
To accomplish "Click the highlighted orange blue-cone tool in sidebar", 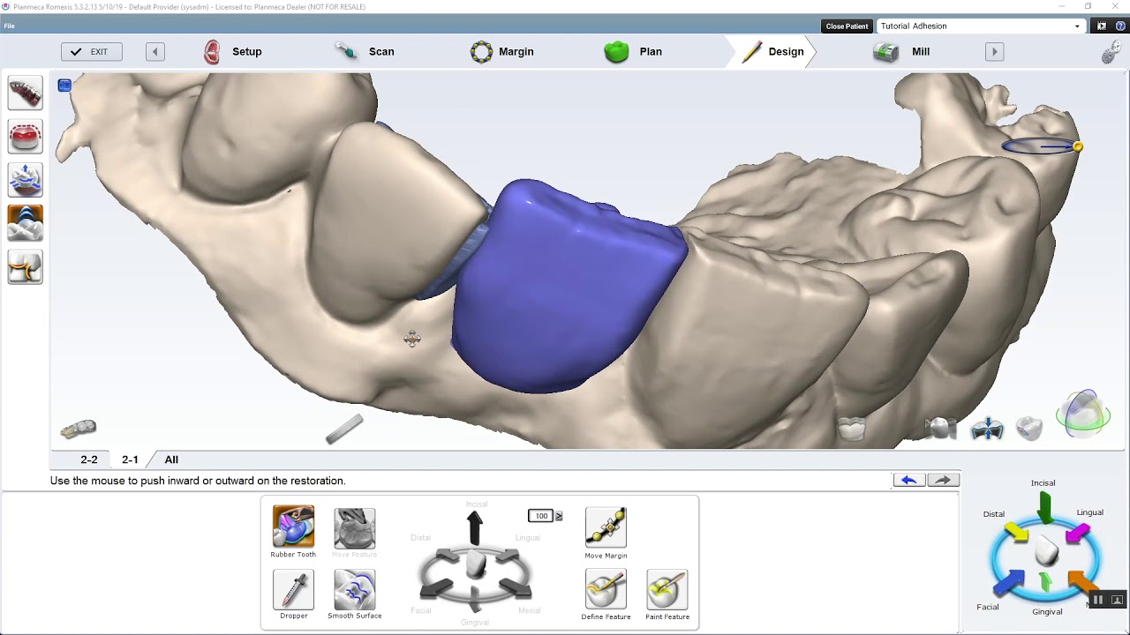I will pyautogui.click(x=25, y=223).
